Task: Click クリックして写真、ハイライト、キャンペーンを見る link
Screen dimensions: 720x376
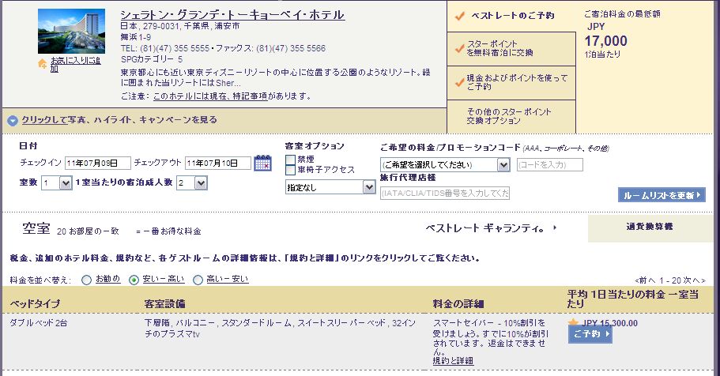Action: (119, 120)
